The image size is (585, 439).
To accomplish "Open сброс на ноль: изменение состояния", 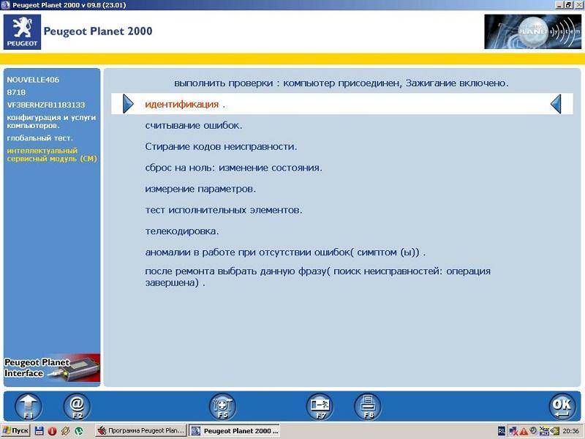I will pos(233,168).
